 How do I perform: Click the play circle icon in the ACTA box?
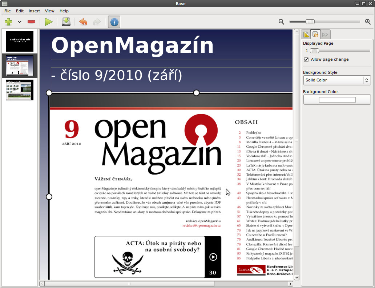pos(213,257)
